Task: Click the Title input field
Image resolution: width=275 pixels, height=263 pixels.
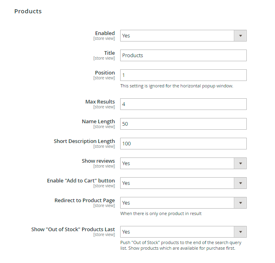Action: pos(183,55)
